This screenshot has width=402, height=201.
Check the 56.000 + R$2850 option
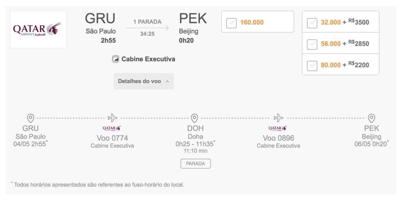pos(312,44)
